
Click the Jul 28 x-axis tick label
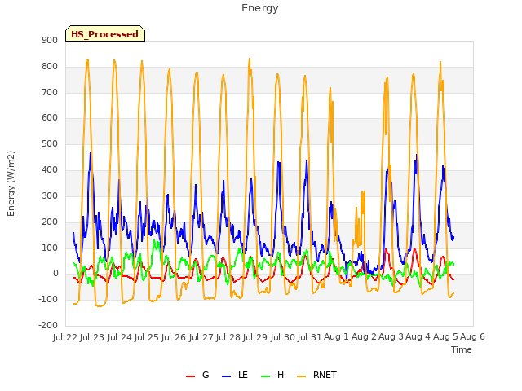click(228, 337)
